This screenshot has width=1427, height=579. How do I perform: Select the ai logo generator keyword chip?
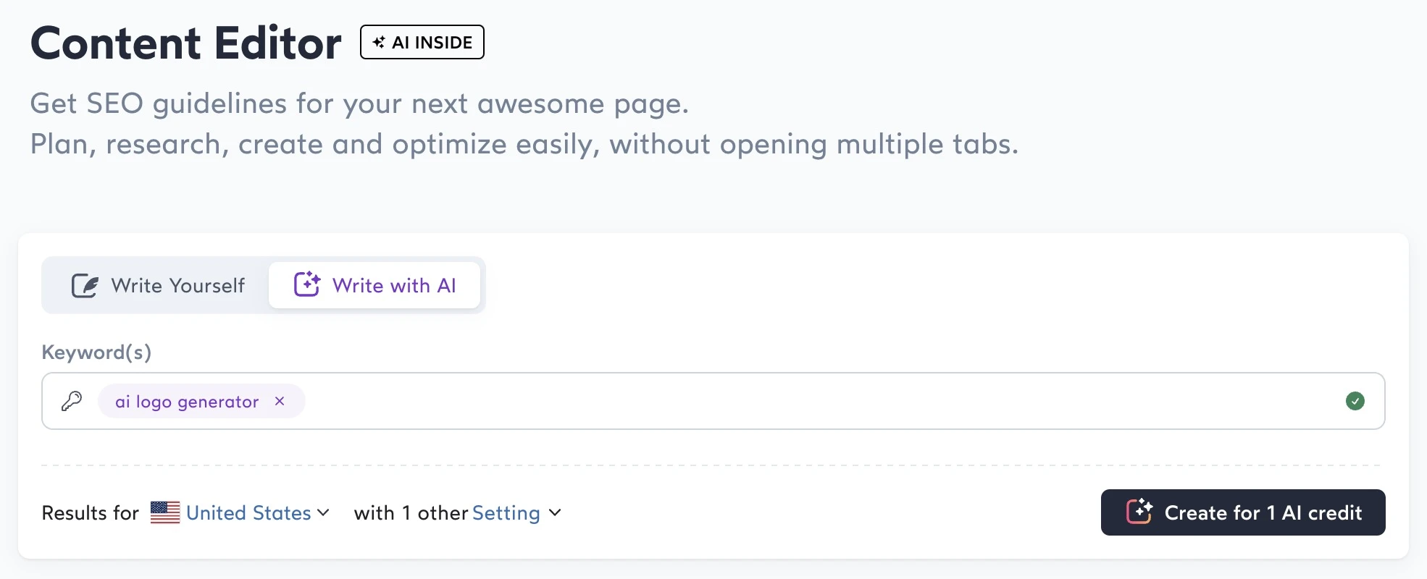point(186,401)
